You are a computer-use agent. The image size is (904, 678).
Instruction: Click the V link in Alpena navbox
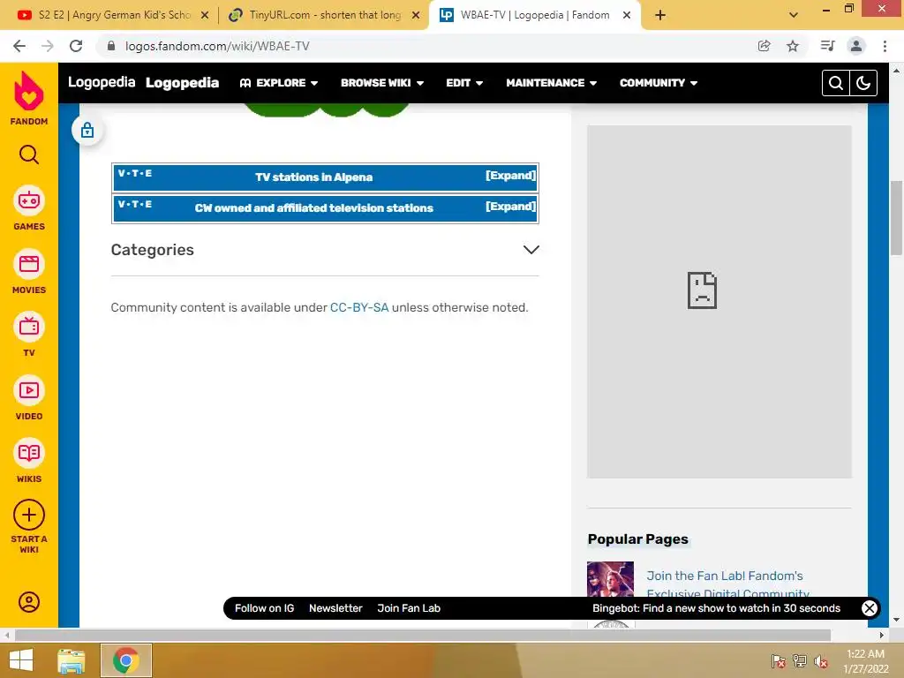121,173
